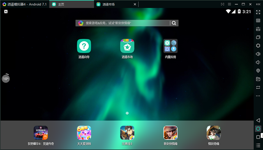Click the APK install icon

coord(258,29)
